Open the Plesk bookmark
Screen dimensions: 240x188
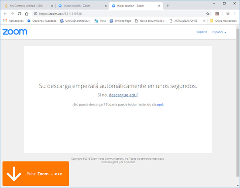(x=100, y=21)
